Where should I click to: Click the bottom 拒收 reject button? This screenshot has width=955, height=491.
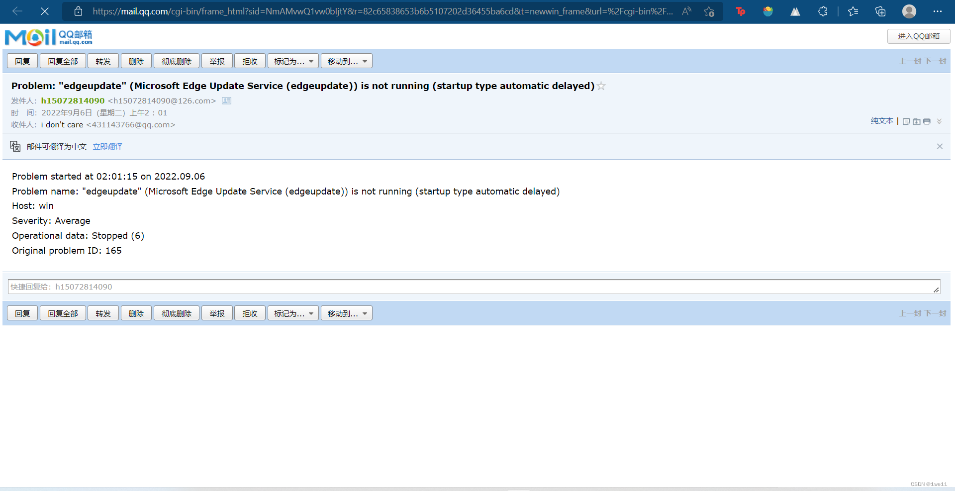click(x=250, y=313)
